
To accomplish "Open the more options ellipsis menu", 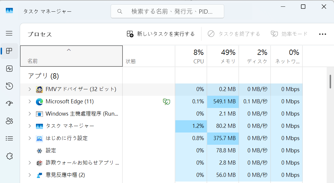I will coord(323,34).
